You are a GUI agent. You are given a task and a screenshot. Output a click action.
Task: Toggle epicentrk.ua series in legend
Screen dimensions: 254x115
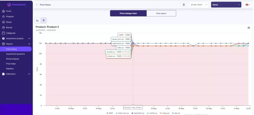pyautogui.click(x=138, y=113)
